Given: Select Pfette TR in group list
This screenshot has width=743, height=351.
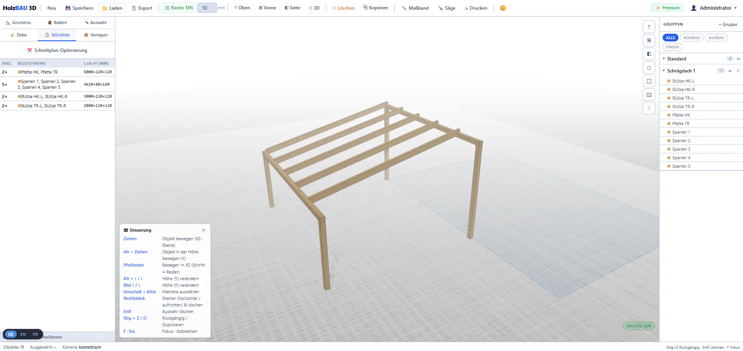Looking at the screenshot, I should click(701, 124).
